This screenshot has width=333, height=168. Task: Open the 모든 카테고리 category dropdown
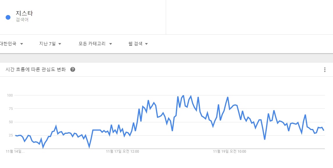click(x=95, y=44)
